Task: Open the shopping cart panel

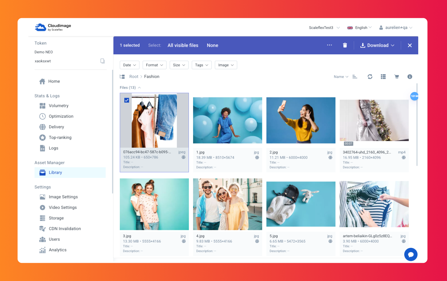Action: pos(396,76)
